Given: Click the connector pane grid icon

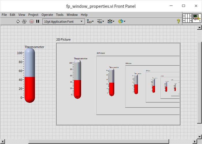Looking at the screenshot, I should [x=187, y=18].
